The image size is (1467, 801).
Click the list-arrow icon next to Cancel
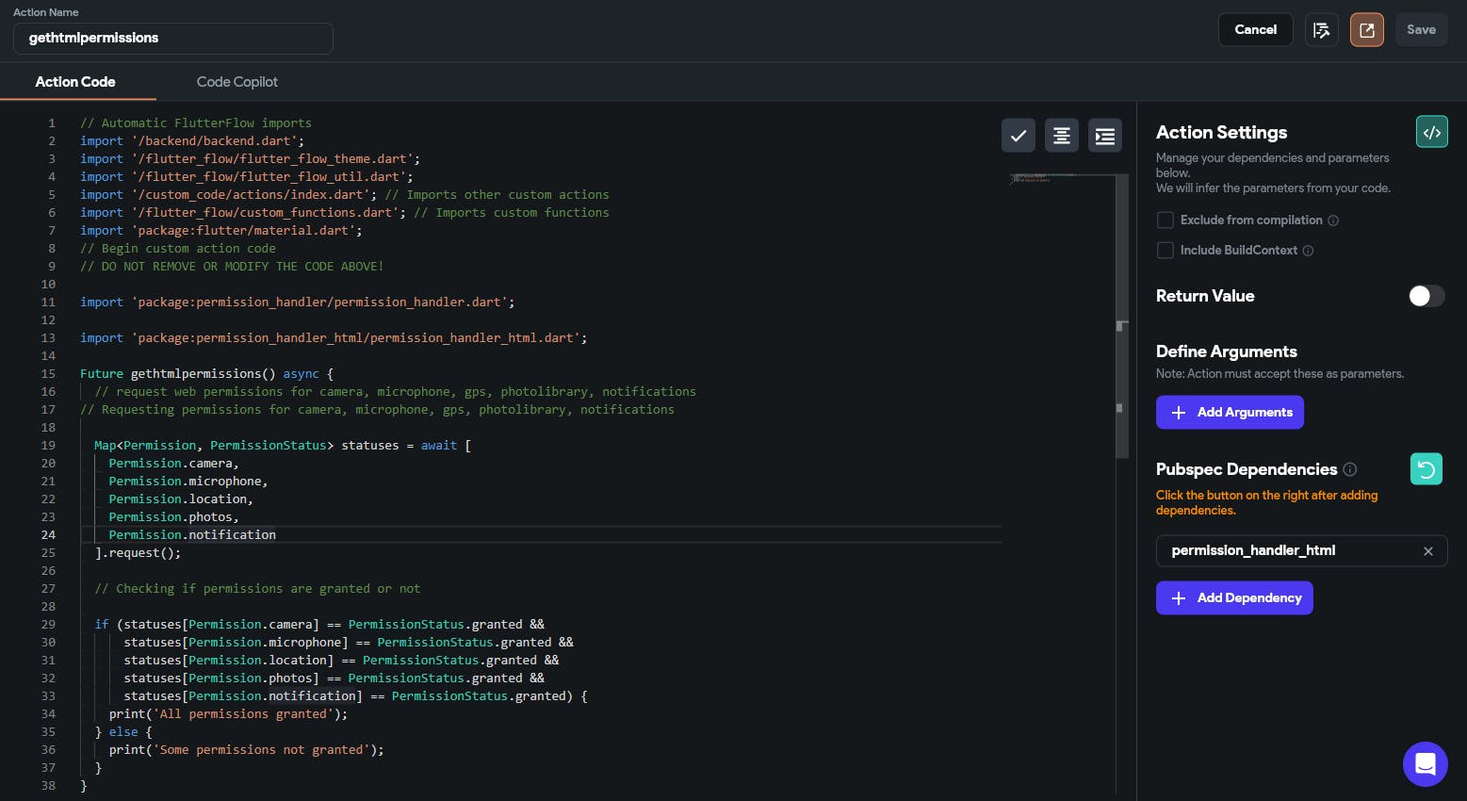(1321, 30)
